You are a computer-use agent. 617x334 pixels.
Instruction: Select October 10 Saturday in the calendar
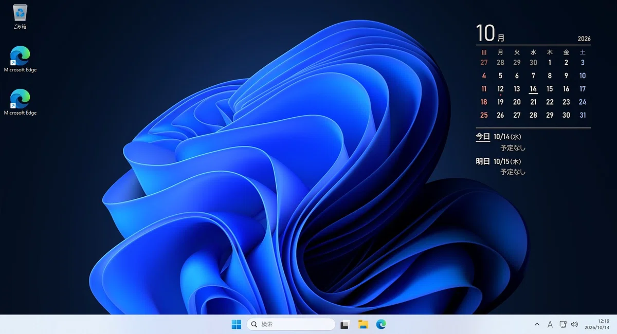(x=583, y=76)
